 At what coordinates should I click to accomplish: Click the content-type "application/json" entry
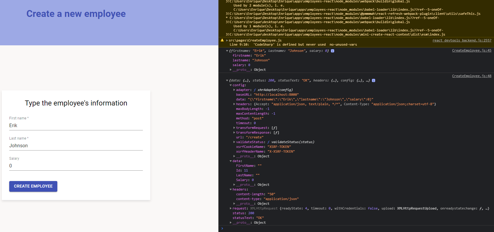pos(267,199)
